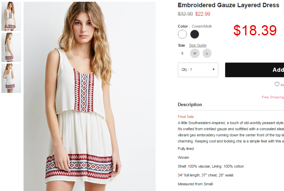Viewport: 284px width, 191px height.
Task: Choose the crossed-out size M
Action: (x=195, y=53)
